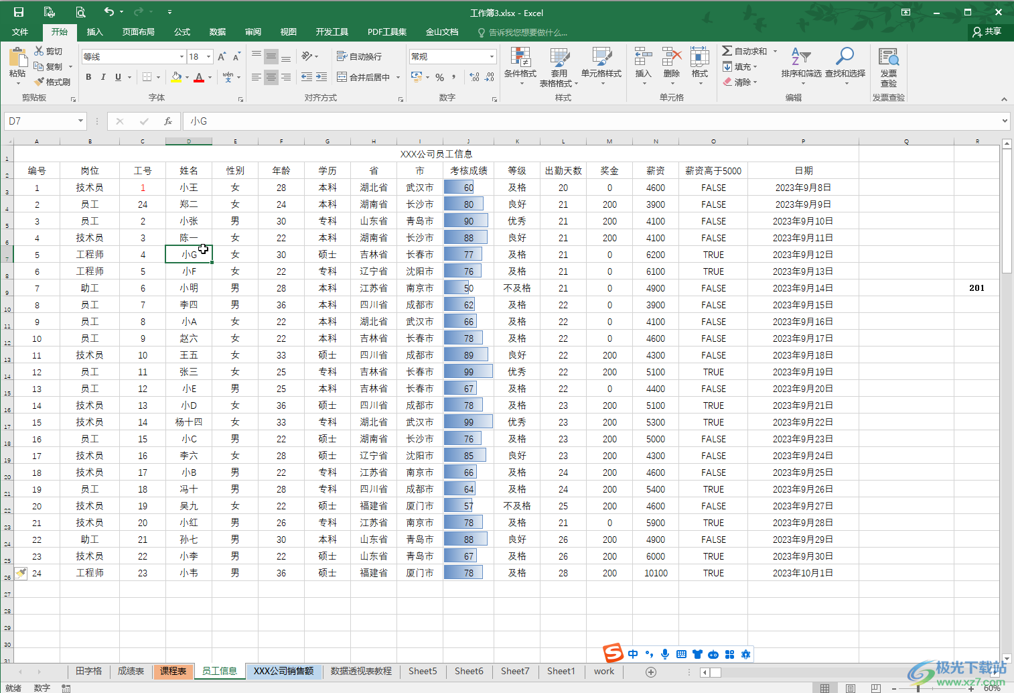Click the decrease indent icon
This screenshot has height=693, width=1014.
tap(307, 77)
